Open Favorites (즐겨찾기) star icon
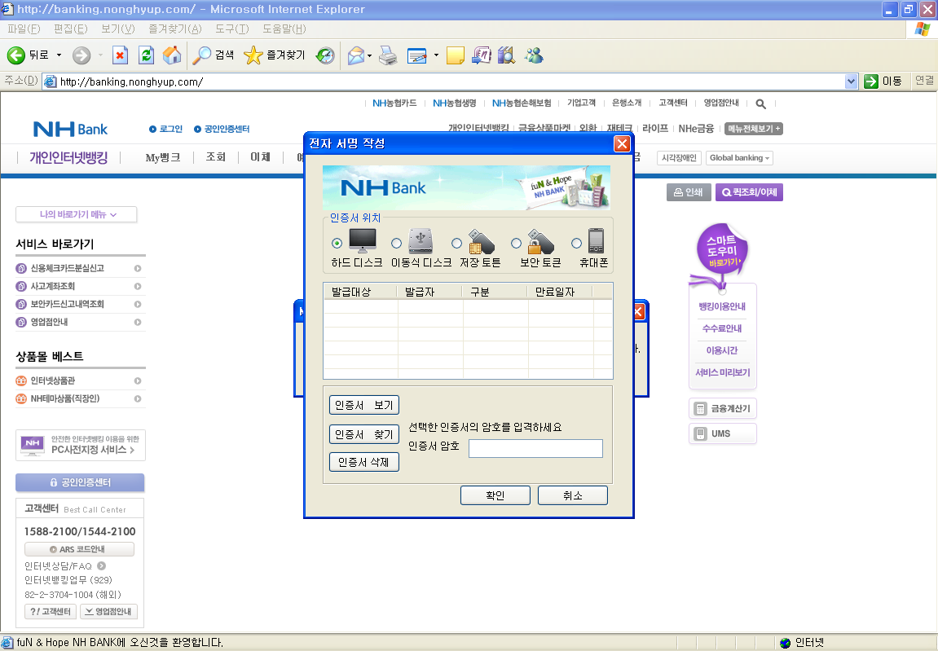Screen dimensions: 938x651 (253, 55)
